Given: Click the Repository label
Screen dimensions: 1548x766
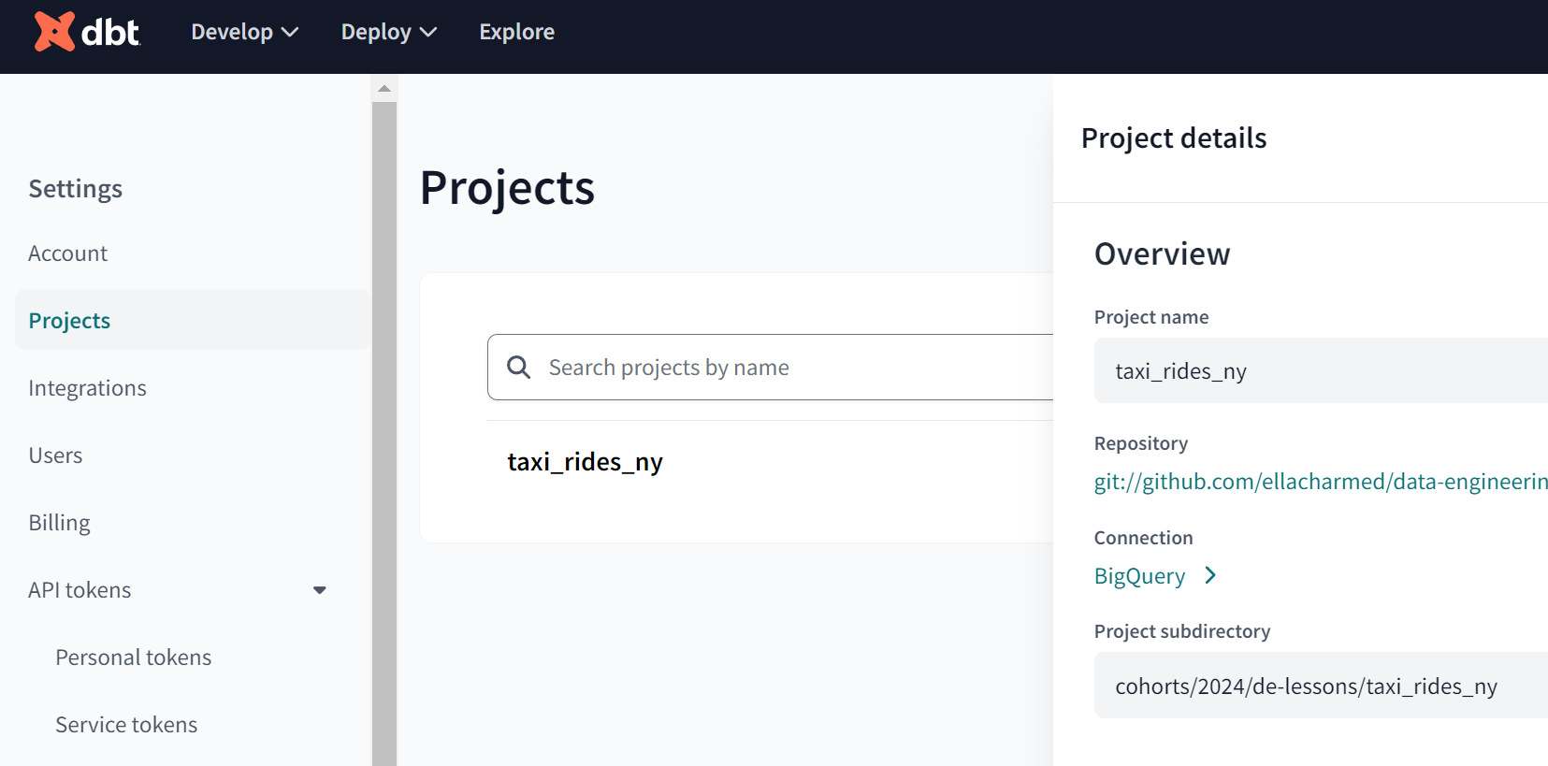Looking at the screenshot, I should point(1141,443).
